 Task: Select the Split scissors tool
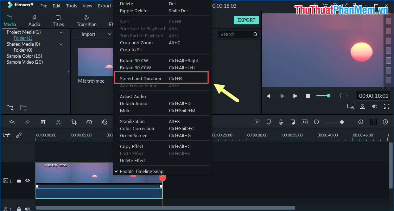click(x=58, y=122)
